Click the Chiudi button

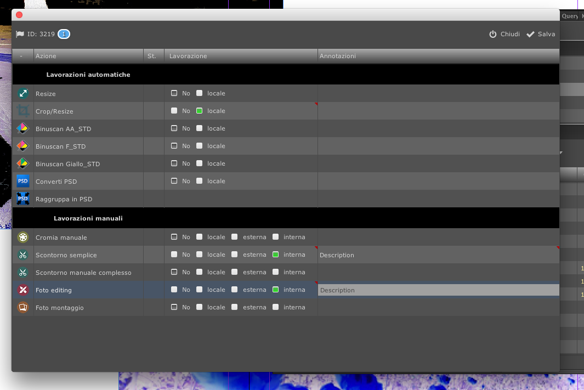click(504, 34)
